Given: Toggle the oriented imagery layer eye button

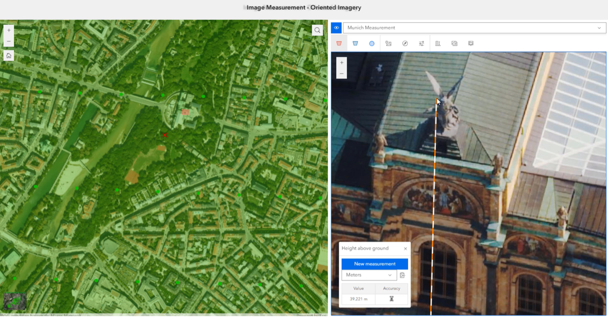Looking at the screenshot, I should (x=336, y=28).
